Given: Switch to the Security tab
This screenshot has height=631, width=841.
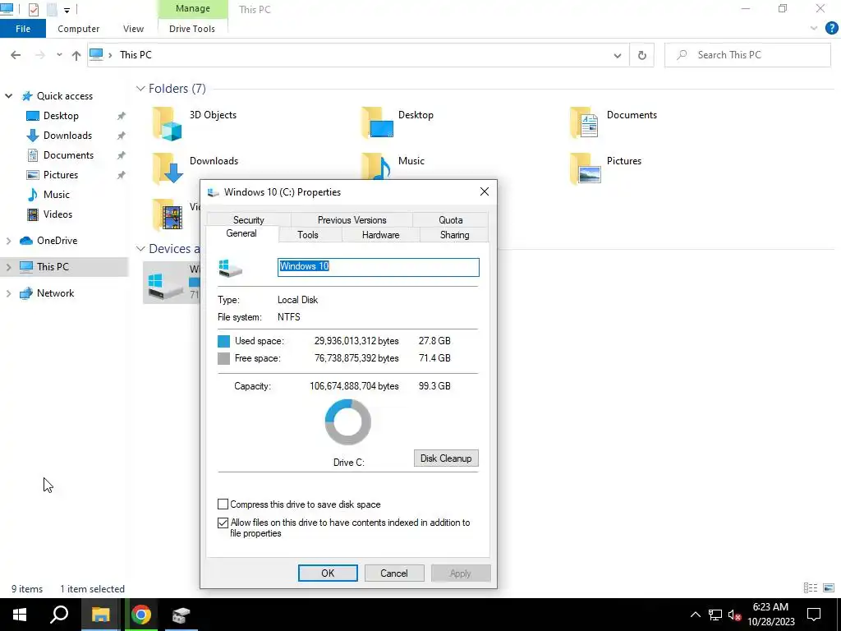Looking at the screenshot, I should (248, 220).
